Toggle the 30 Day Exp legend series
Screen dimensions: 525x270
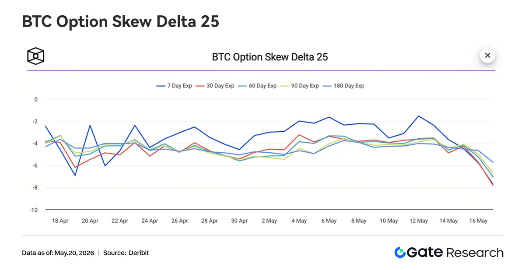click(215, 86)
